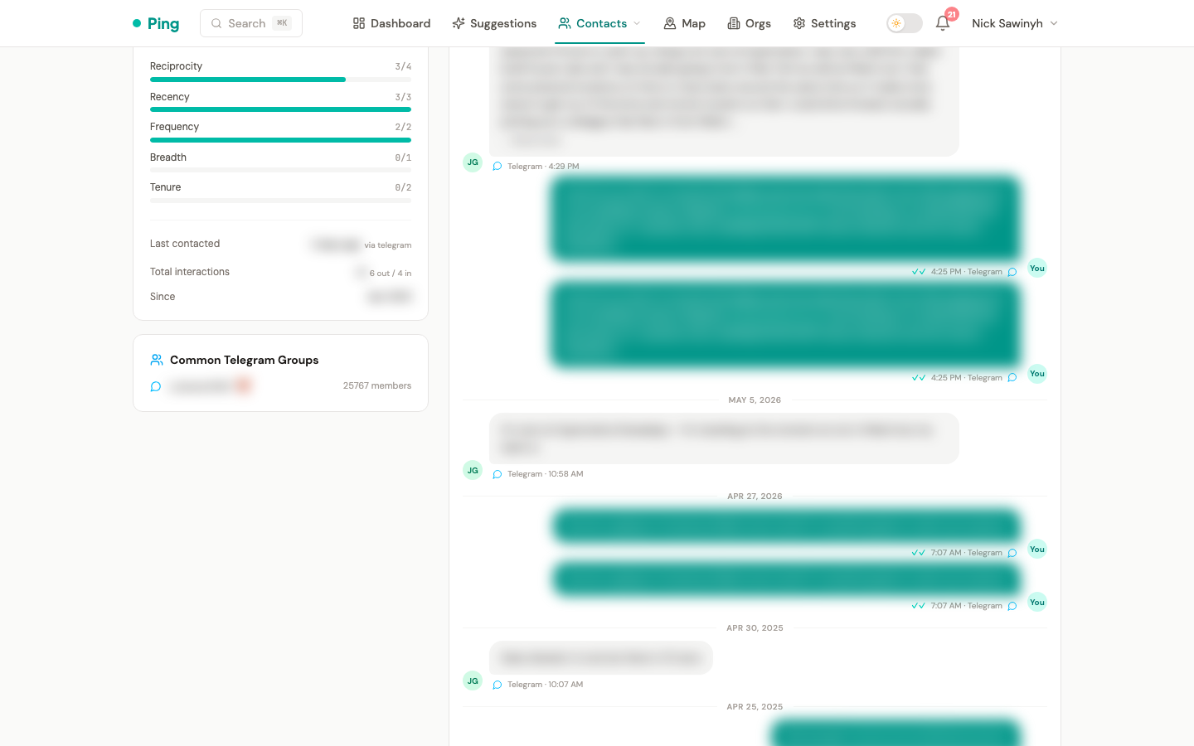Click the Settings gear icon
This screenshot has width=1194, height=746.
coord(799,23)
